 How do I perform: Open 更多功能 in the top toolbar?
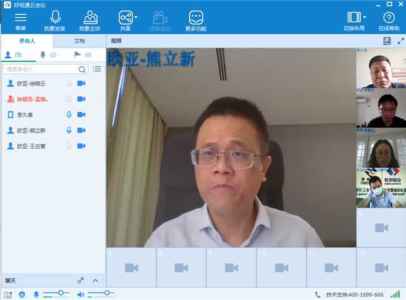click(x=196, y=18)
